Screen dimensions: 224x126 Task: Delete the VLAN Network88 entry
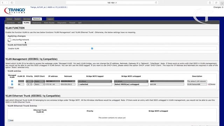tap(212, 84)
